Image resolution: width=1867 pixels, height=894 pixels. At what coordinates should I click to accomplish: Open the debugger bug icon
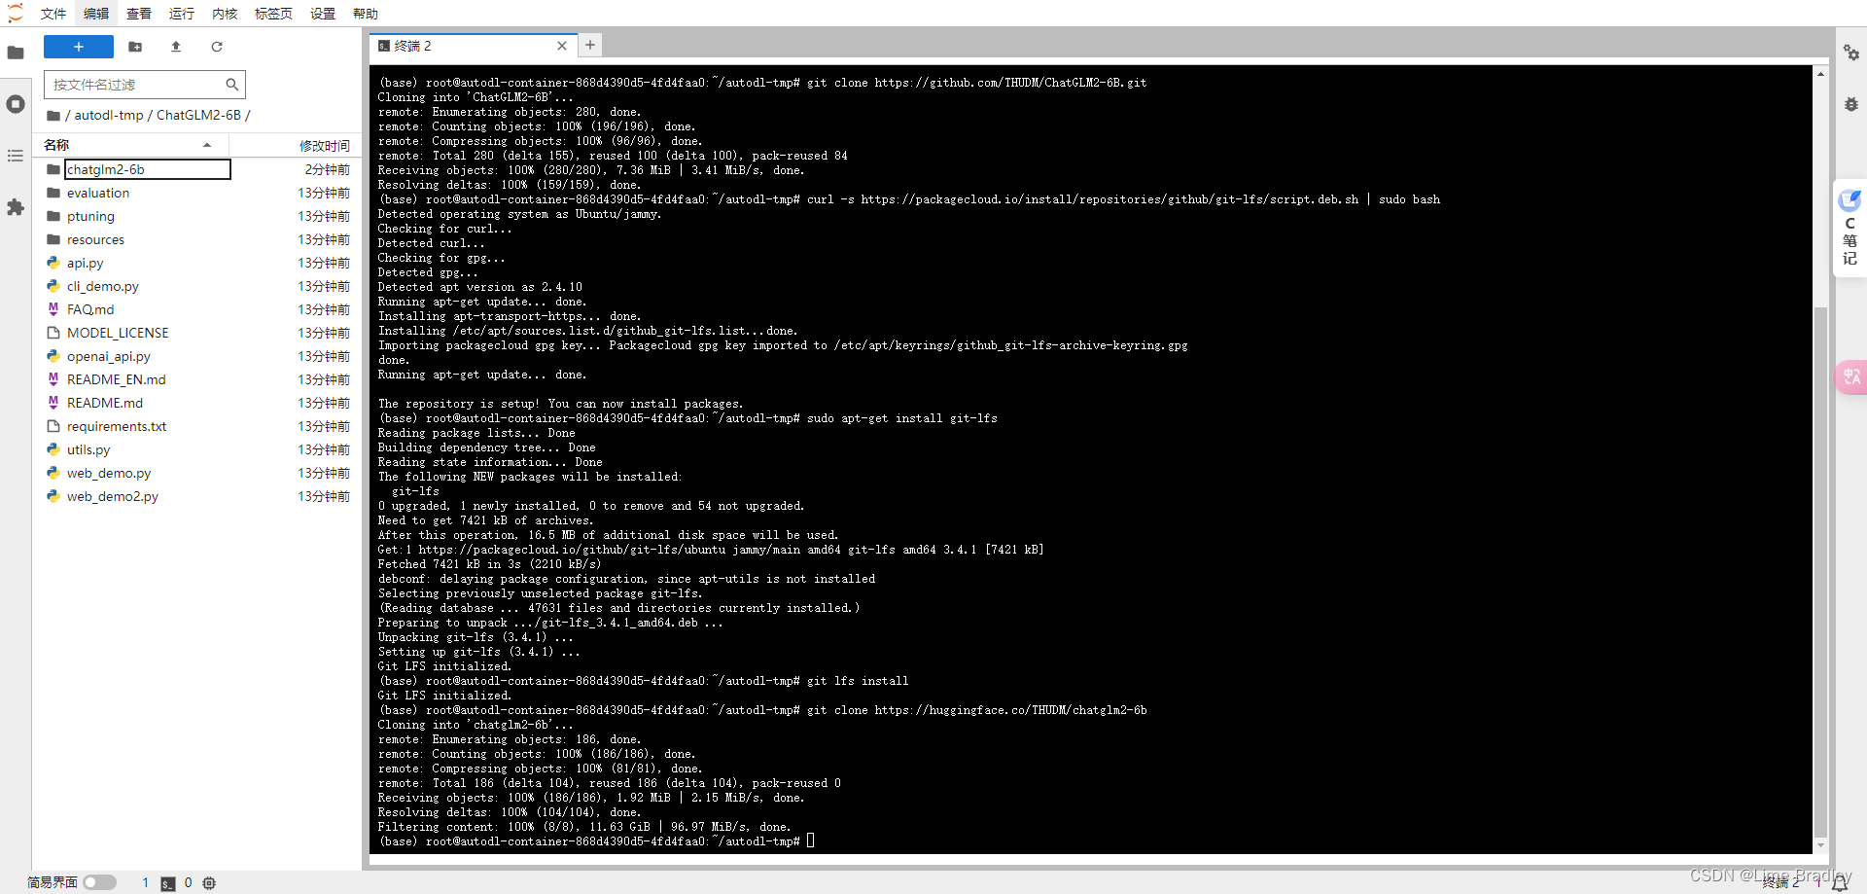click(x=1851, y=104)
